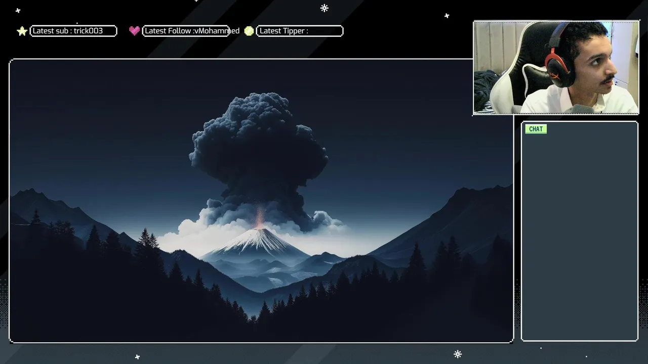648x364 pixels.
Task: Click the pink heart icon beside Latest Follow
Action: click(134, 31)
